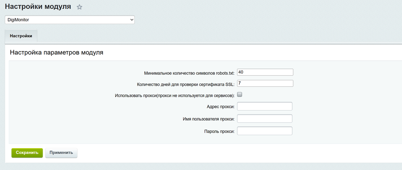Focus the robots.txt minimum characters field
402x170 pixels.
(x=265, y=72)
